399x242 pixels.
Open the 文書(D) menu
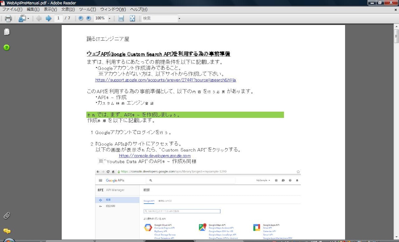point(68,9)
